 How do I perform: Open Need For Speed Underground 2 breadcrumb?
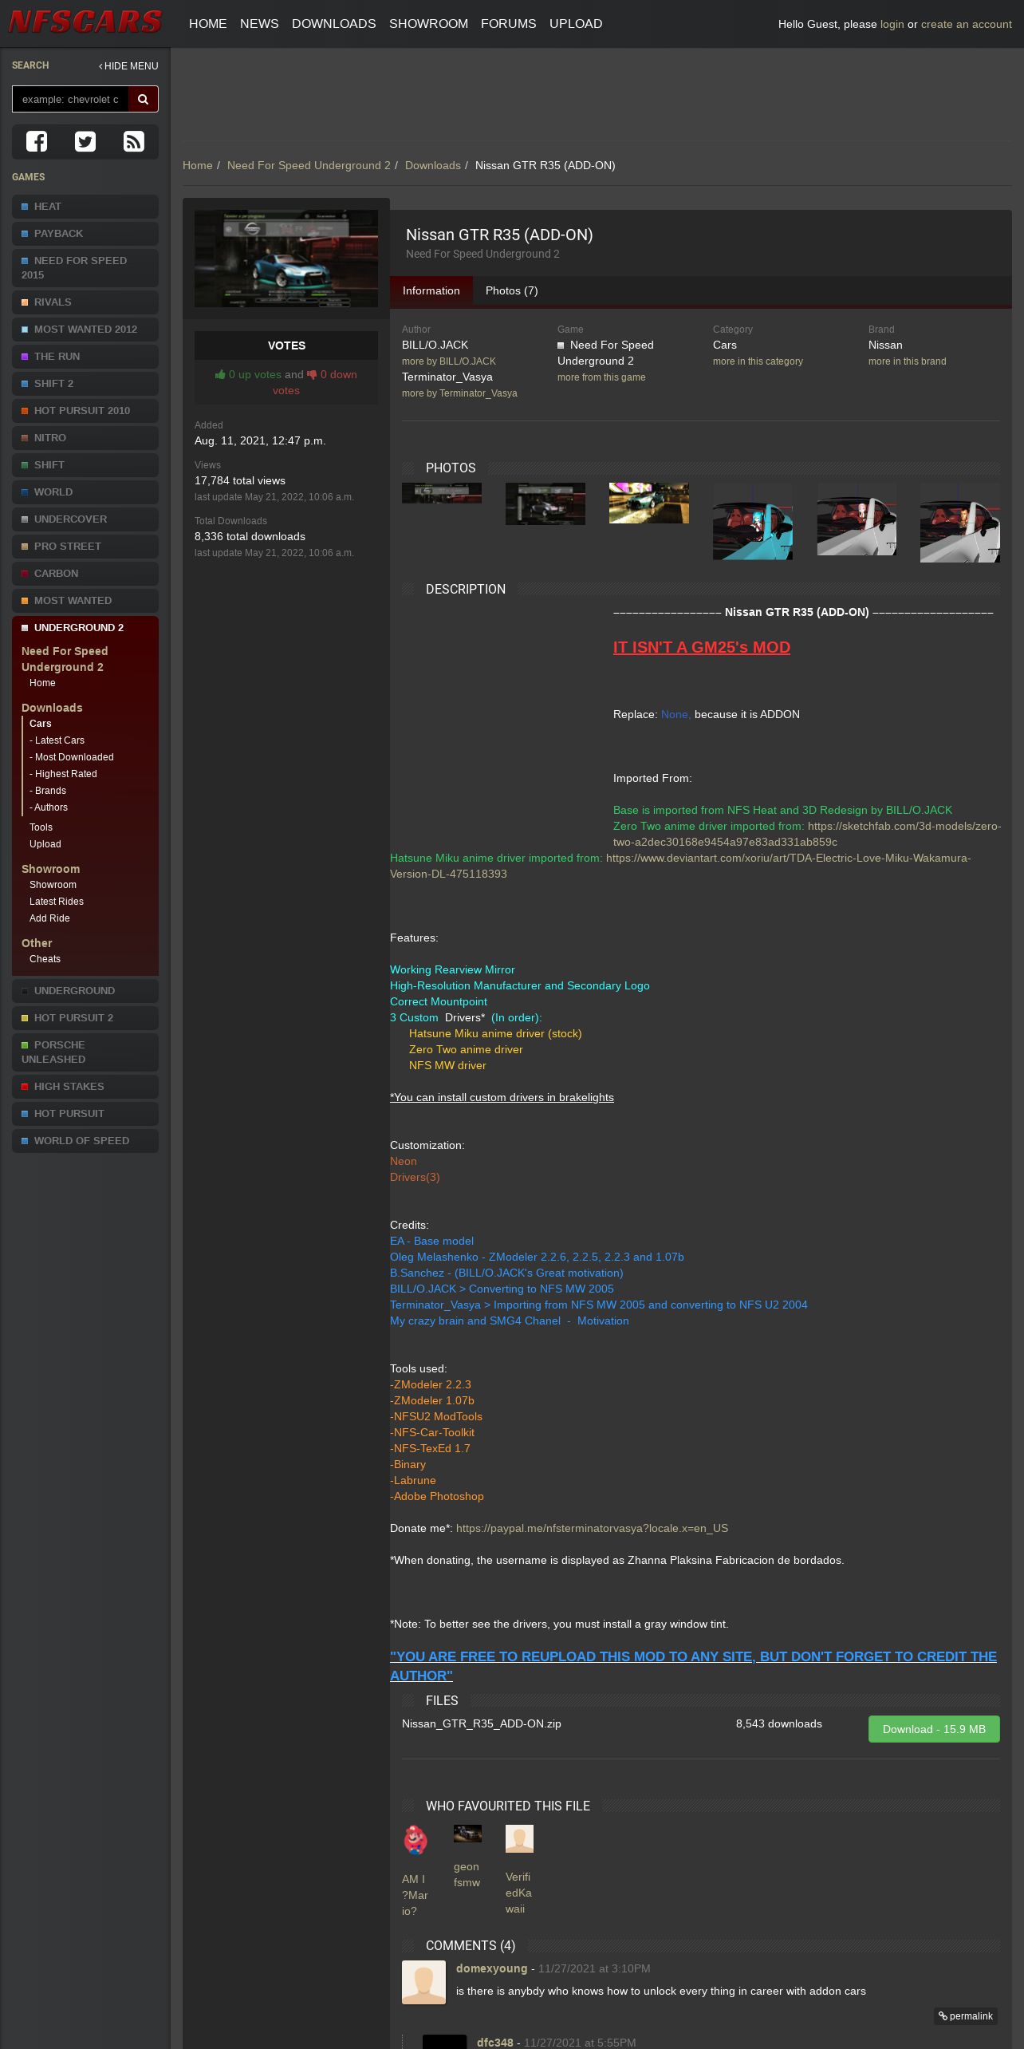(x=309, y=165)
